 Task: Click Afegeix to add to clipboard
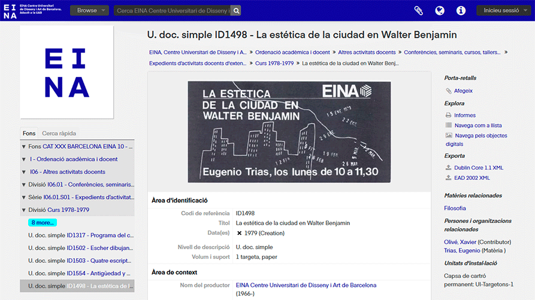[x=463, y=91]
